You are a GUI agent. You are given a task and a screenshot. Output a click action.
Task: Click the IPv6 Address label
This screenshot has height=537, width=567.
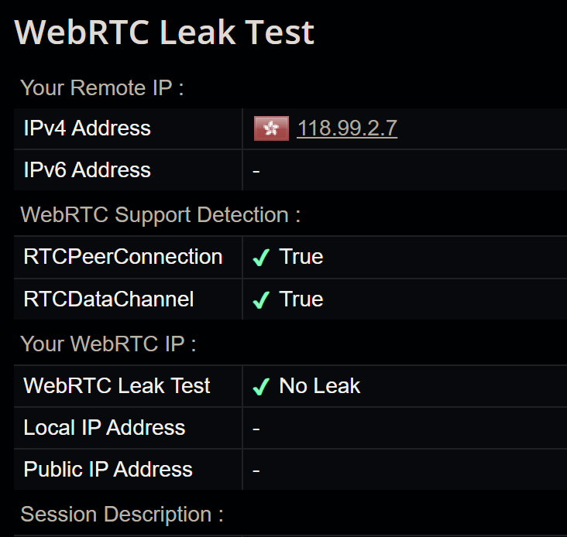click(x=88, y=169)
